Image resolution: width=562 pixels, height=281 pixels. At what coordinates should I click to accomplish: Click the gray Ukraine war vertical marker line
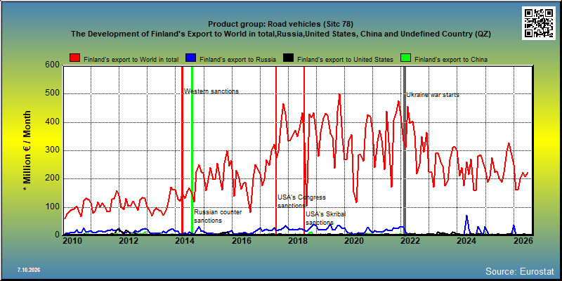(405, 150)
